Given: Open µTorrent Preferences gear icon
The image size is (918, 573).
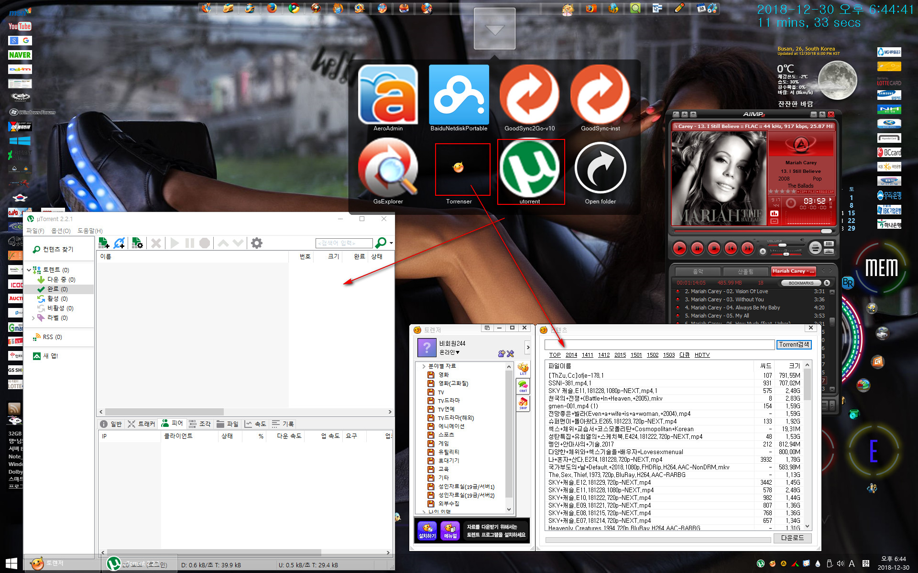Looking at the screenshot, I should coord(257,243).
